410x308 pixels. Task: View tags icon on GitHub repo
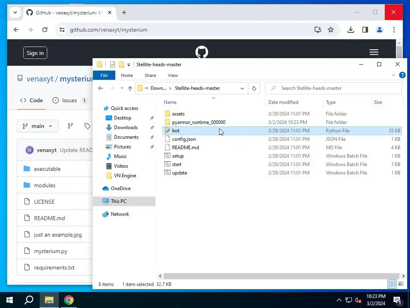coord(87,126)
